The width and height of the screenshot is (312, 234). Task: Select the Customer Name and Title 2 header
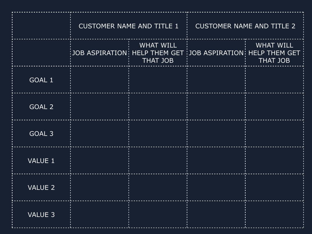[245, 26]
